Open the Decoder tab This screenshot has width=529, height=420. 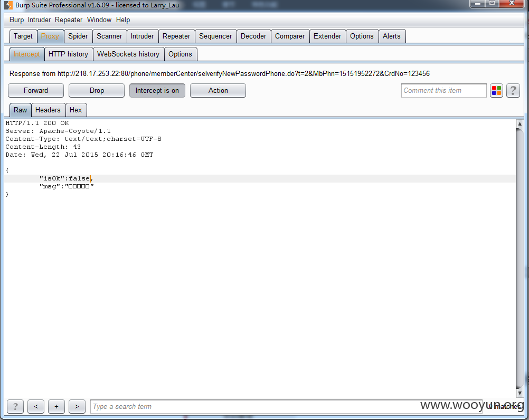253,36
